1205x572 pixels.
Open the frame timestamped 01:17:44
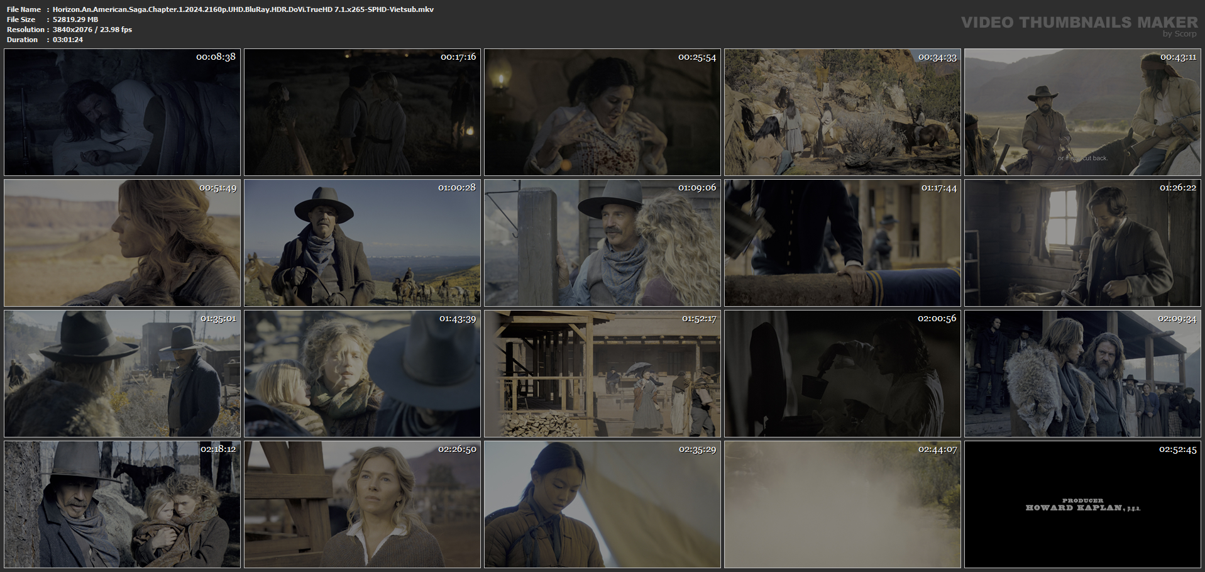point(842,243)
